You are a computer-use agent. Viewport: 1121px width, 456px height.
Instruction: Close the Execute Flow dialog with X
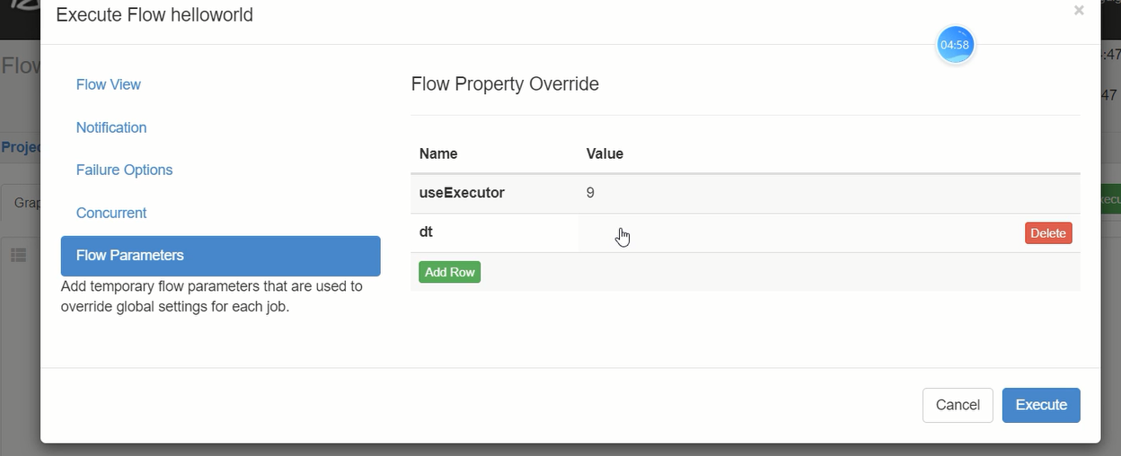coord(1079,11)
